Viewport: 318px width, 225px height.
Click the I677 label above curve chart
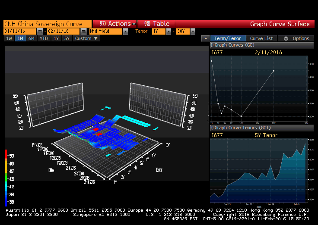(x=217, y=53)
